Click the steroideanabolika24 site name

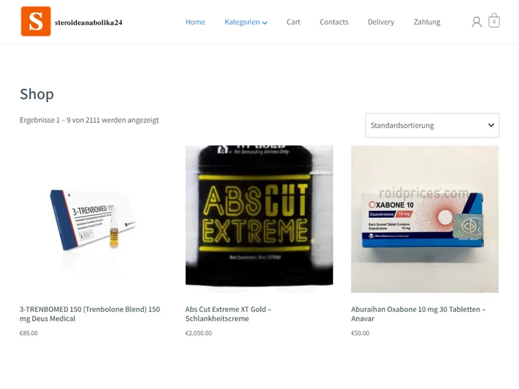pyautogui.click(x=88, y=23)
